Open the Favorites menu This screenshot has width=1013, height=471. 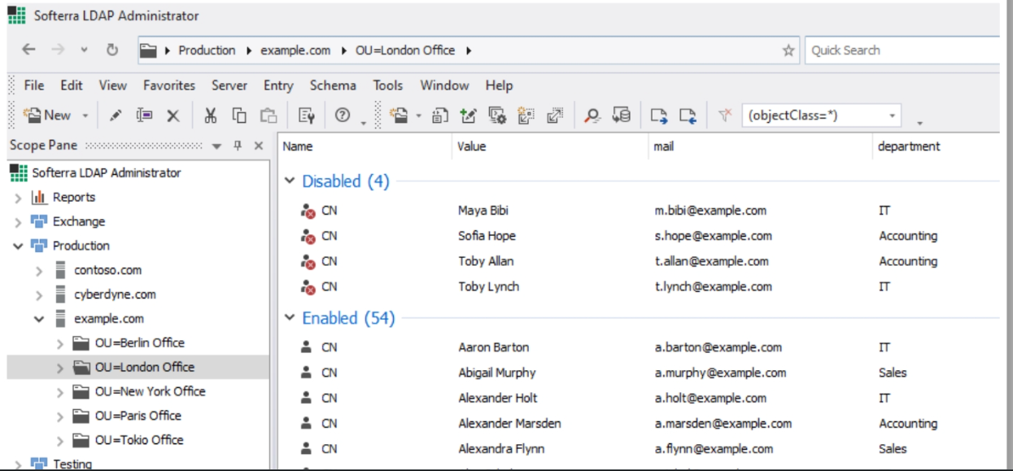pyautogui.click(x=169, y=85)
